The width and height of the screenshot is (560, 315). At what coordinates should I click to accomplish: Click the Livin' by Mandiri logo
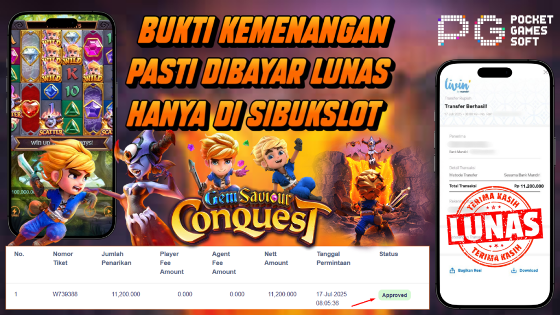coord(458,86)
